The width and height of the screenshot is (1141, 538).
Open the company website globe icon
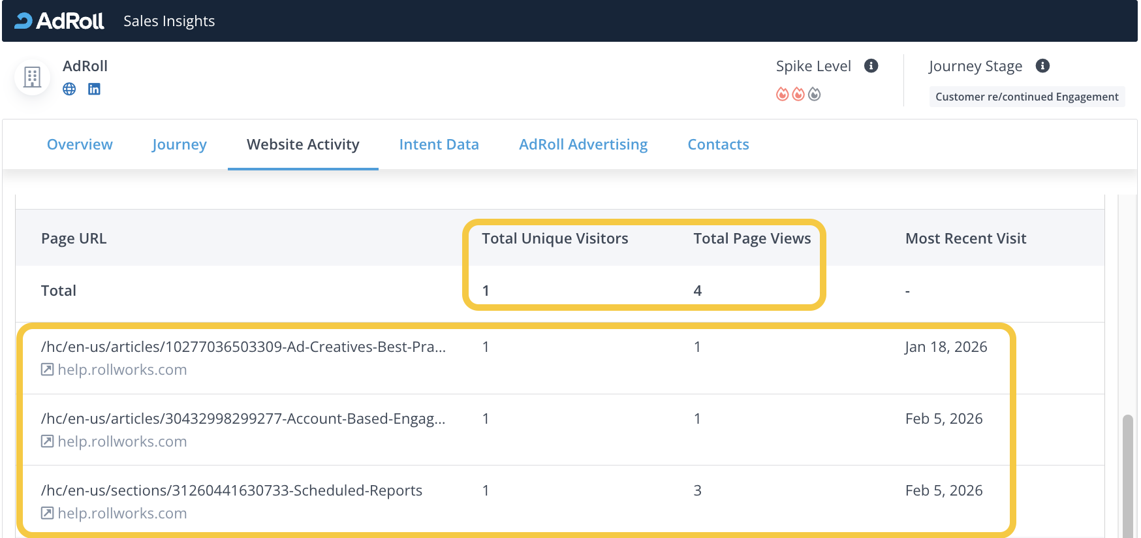tap(69, 89)
